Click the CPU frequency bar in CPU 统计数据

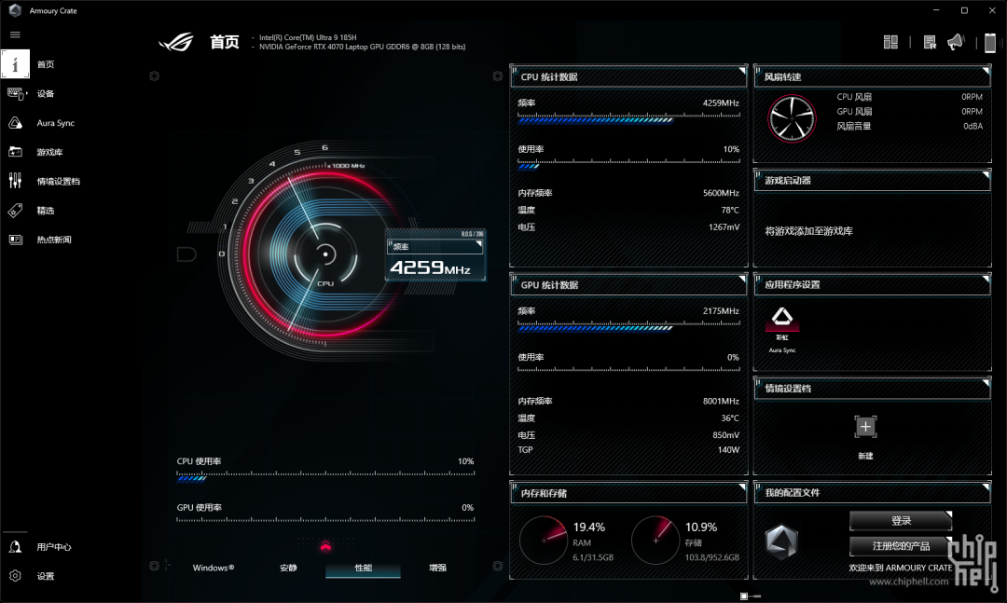(x=628, y=117)
